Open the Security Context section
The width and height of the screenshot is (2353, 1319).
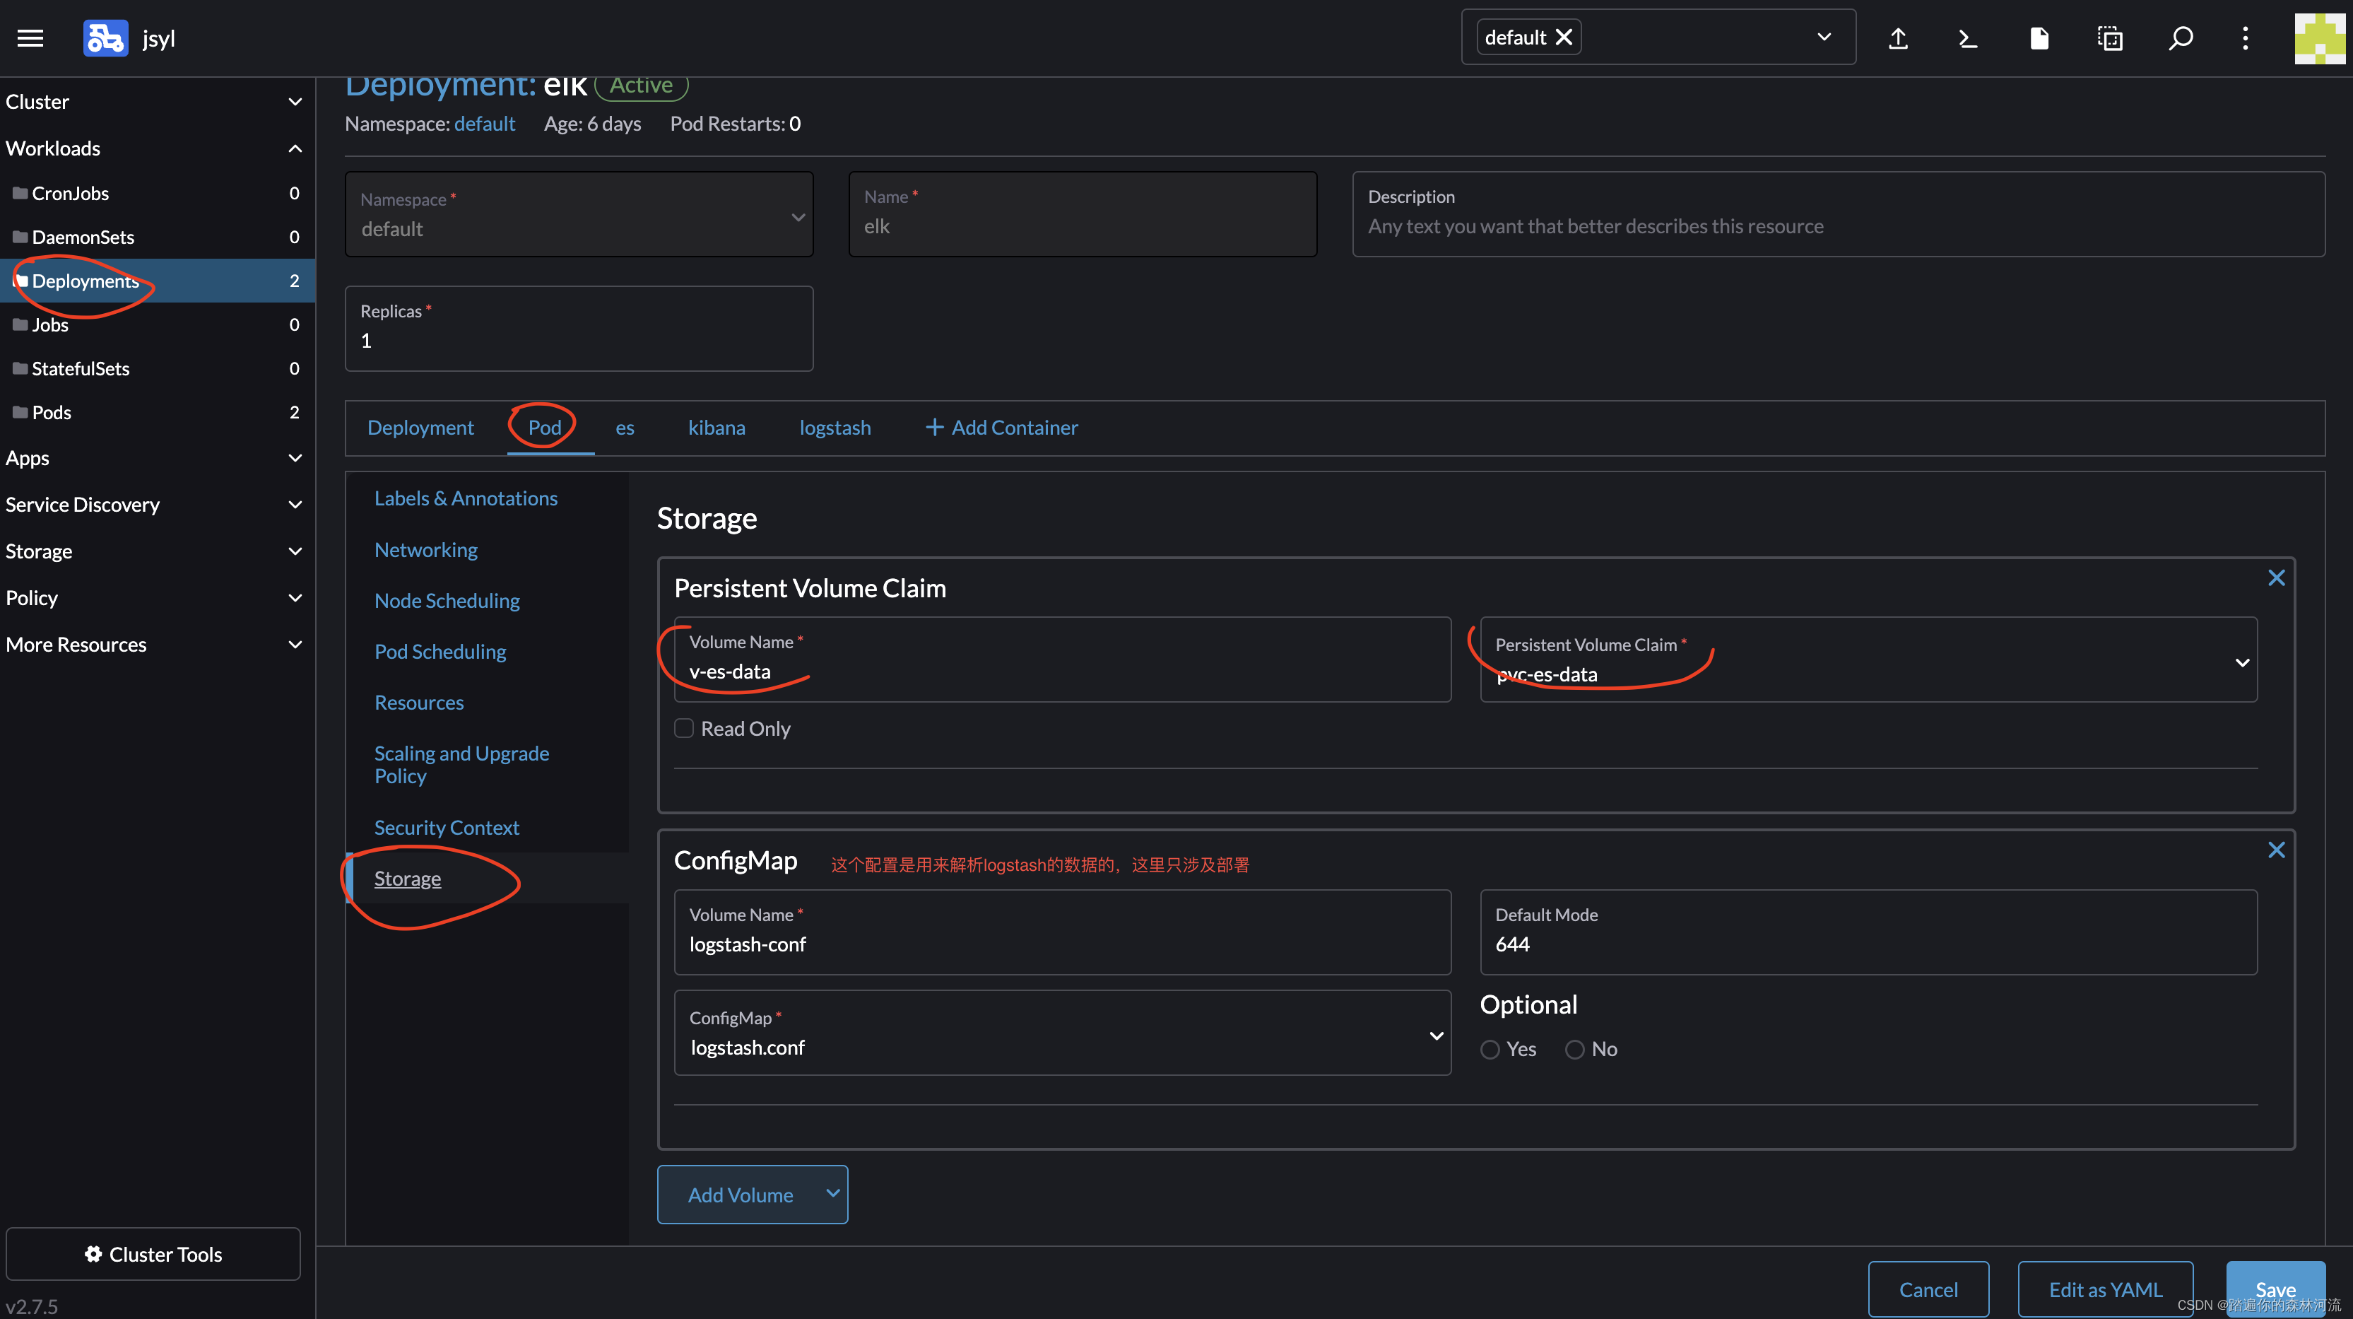pos(447,827)
